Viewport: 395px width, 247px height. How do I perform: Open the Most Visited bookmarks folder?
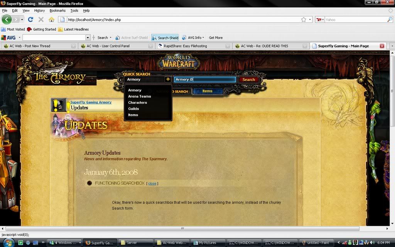(x=13, y=29)
